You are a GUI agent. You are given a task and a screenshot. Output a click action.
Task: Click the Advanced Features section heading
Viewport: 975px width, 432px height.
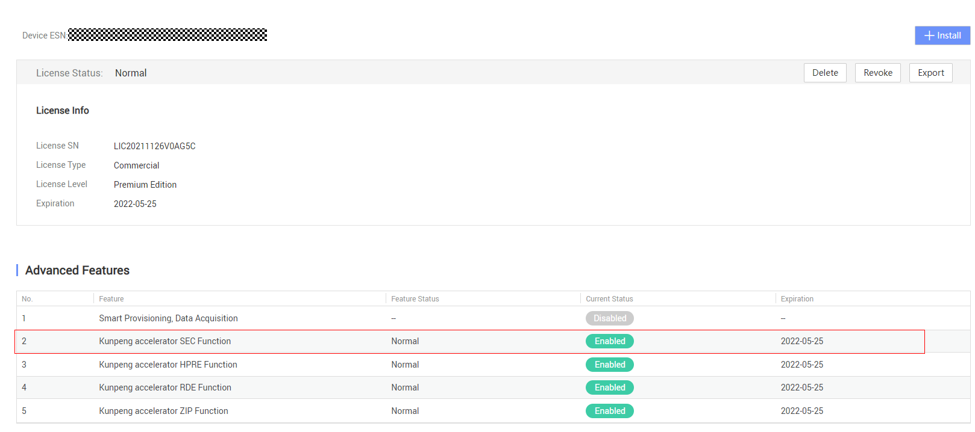click(77, 270)
